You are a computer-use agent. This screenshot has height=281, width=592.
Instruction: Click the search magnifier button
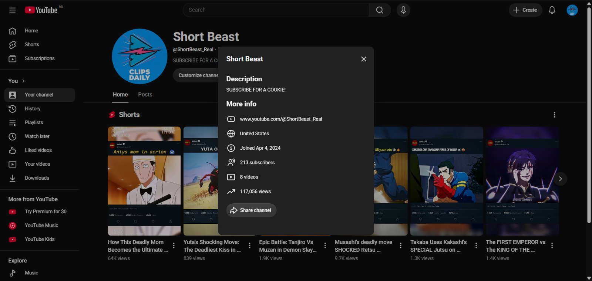(380, 10)
